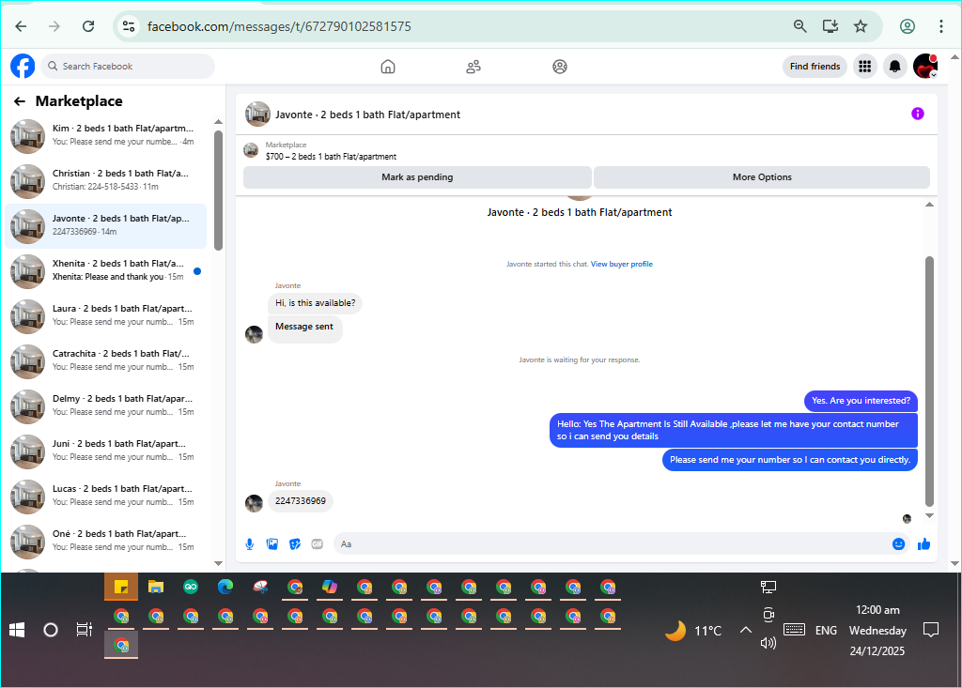Click the 'Yes. Are you interested?' message
This screenshot has width=962, height=688.
pos(861,401)
